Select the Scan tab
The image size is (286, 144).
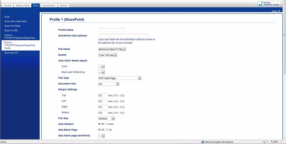tap(36, 6)
